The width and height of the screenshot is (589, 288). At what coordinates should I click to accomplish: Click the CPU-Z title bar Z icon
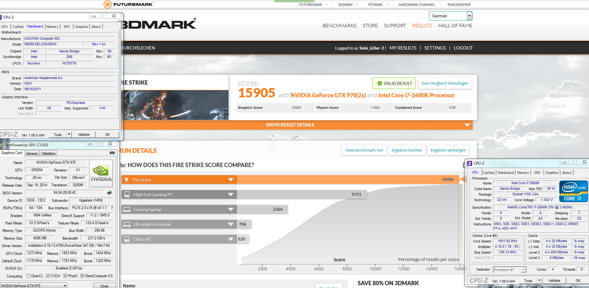[470, 163]
